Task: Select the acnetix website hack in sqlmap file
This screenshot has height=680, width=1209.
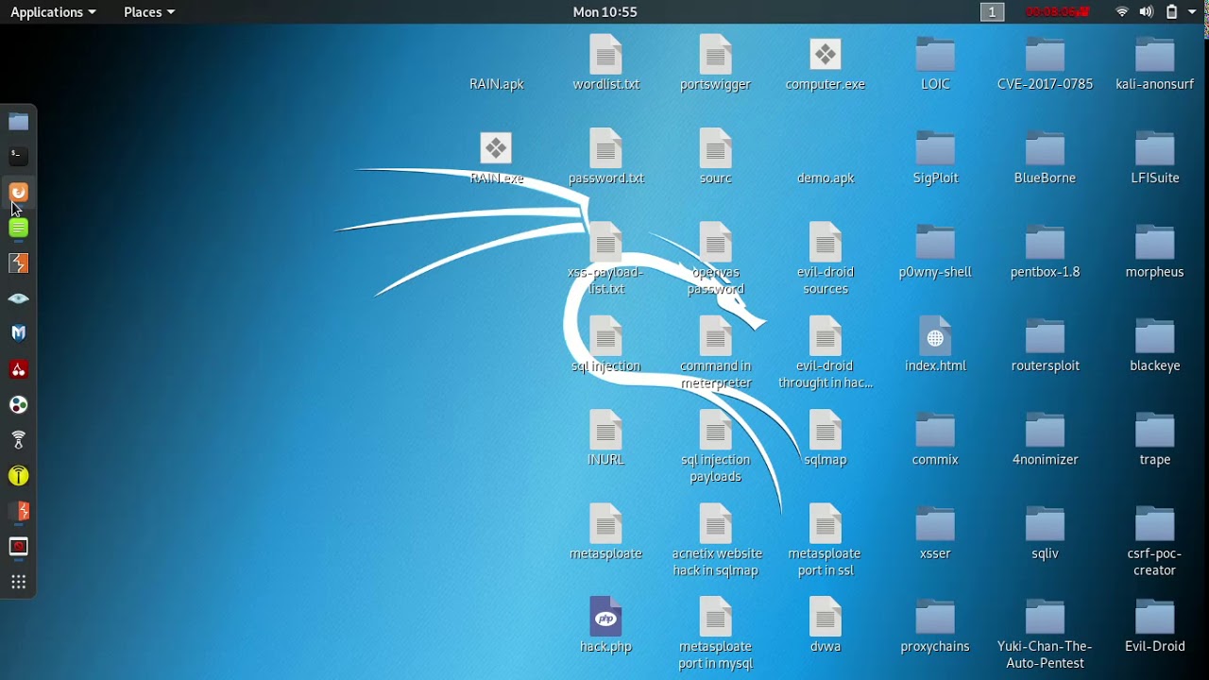Action: click(716, 540)
